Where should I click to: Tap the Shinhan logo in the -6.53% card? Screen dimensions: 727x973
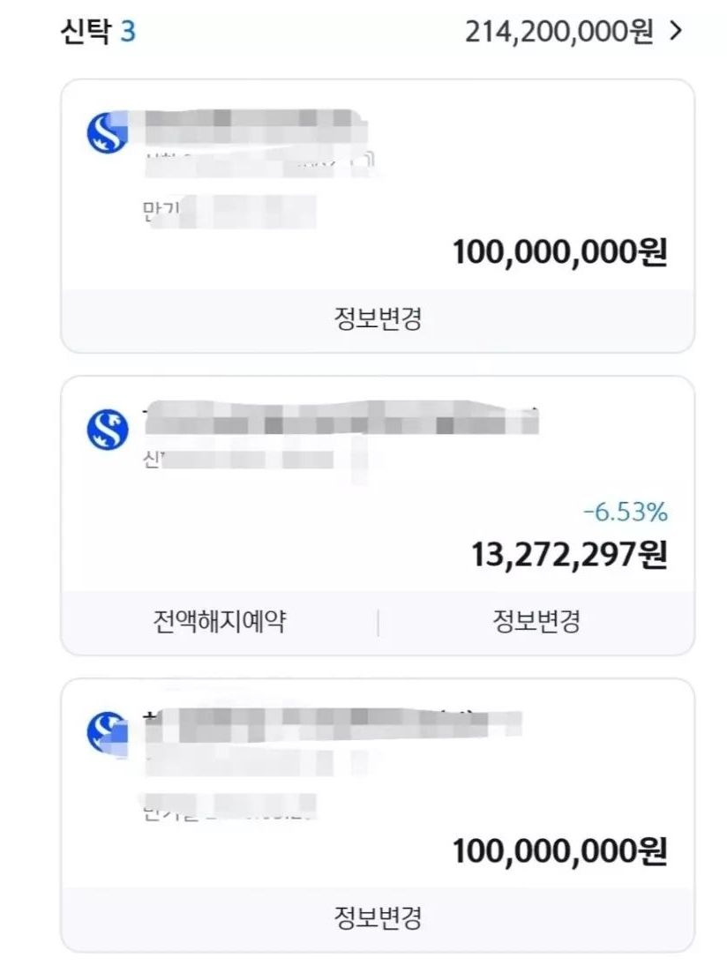[108, 430]
